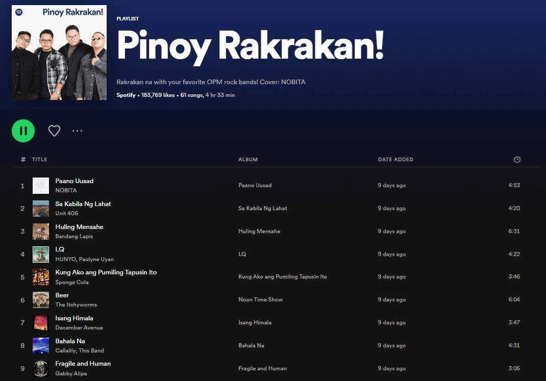Open artist Unit 406

[x=67, y=213]
